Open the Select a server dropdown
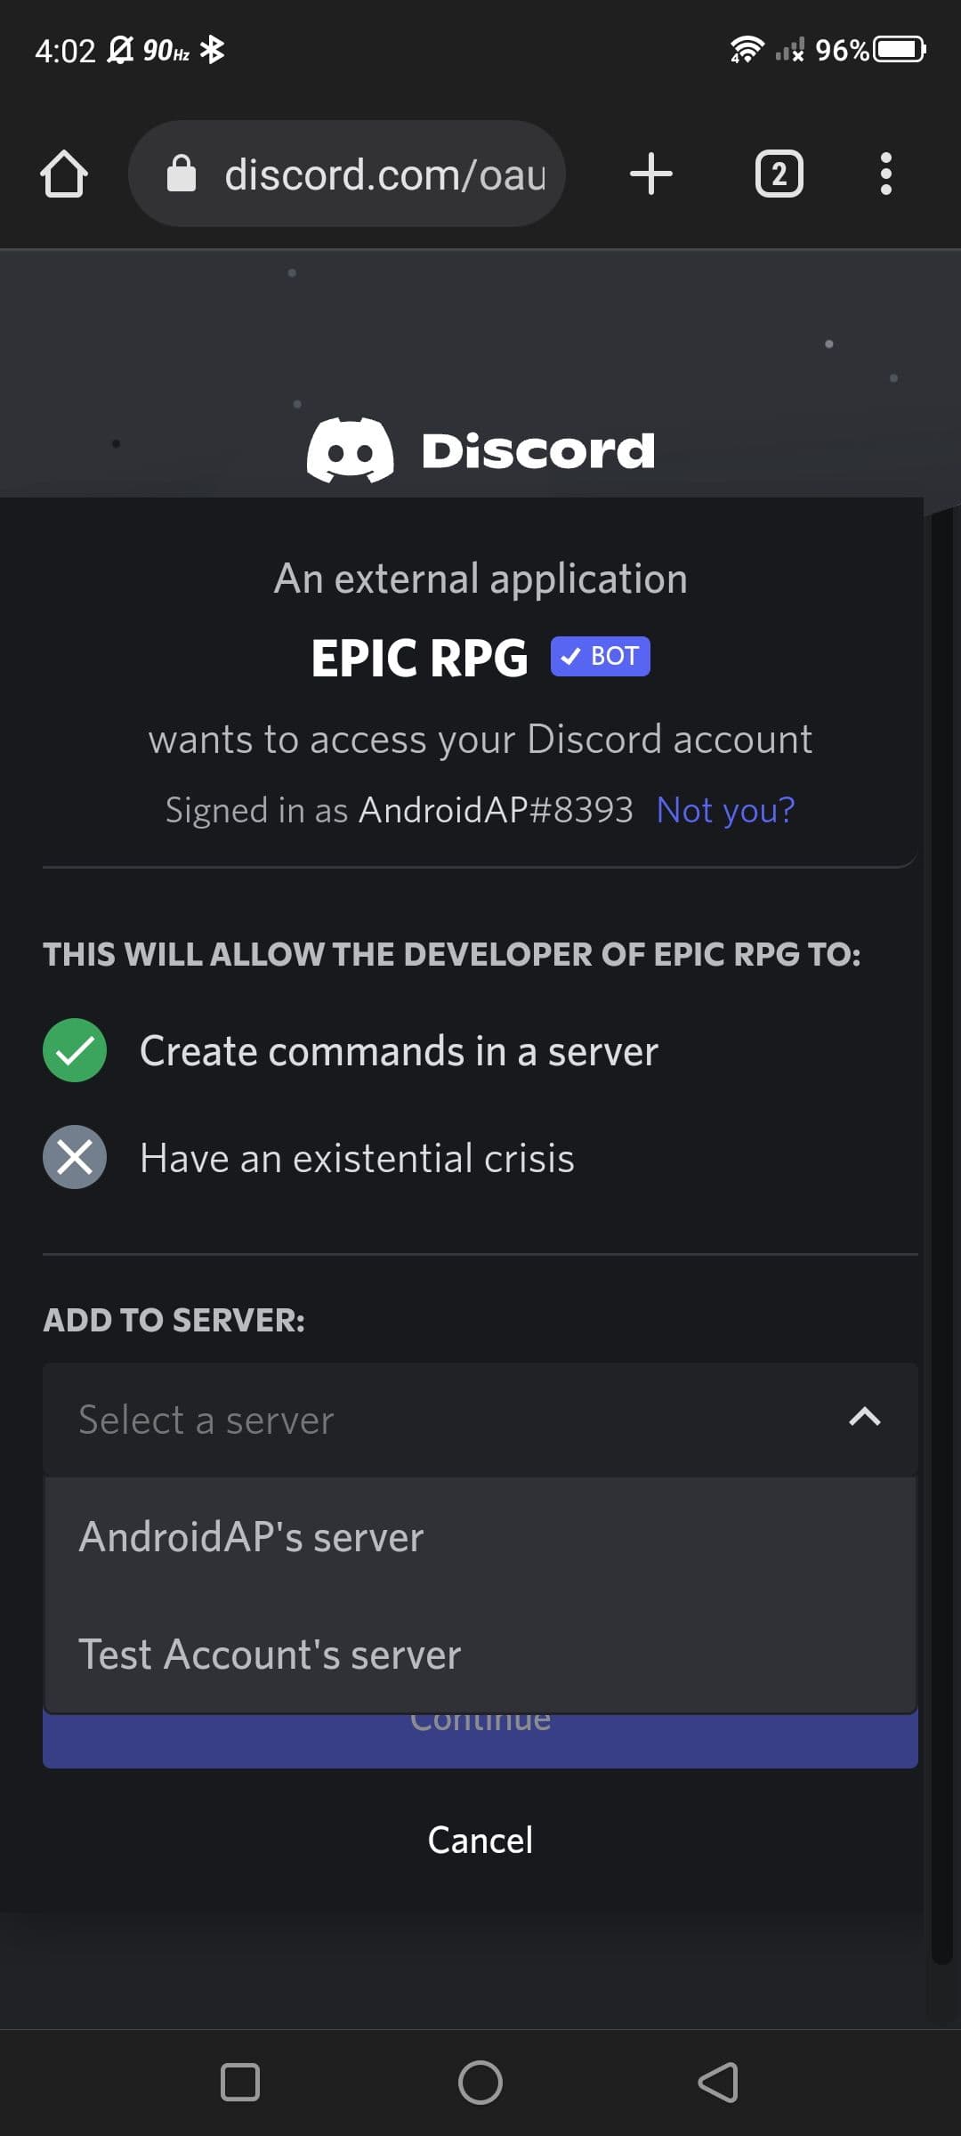This screenshot has height=2136, width=961. coord(445,1420)
